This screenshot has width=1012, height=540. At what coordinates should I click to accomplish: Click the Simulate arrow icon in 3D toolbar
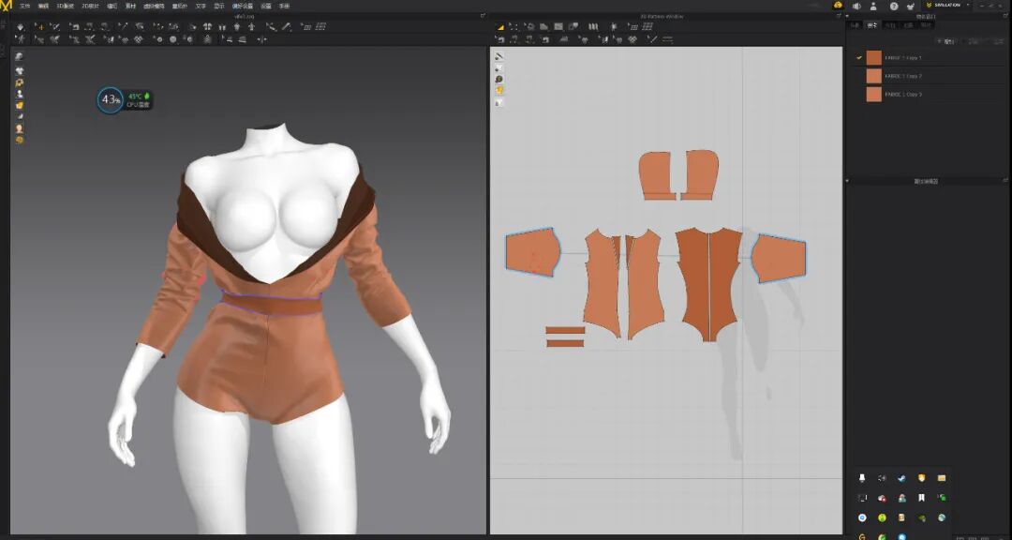[x=21, y=26]
